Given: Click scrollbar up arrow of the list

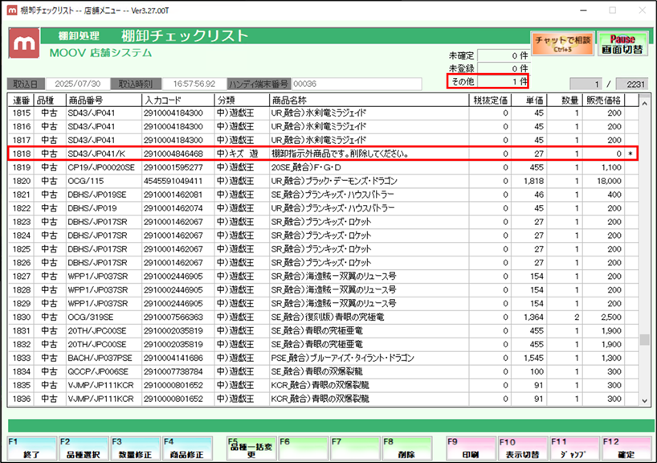Looking at the screenshot, I should [645, 103].
